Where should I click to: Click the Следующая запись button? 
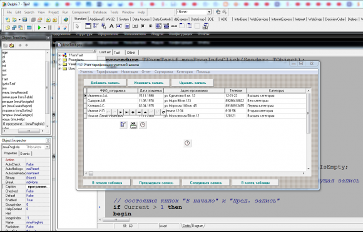206,182
